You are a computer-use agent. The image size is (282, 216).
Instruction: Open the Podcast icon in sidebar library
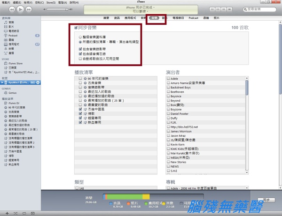pyautogui.click(x=6, y=36)
